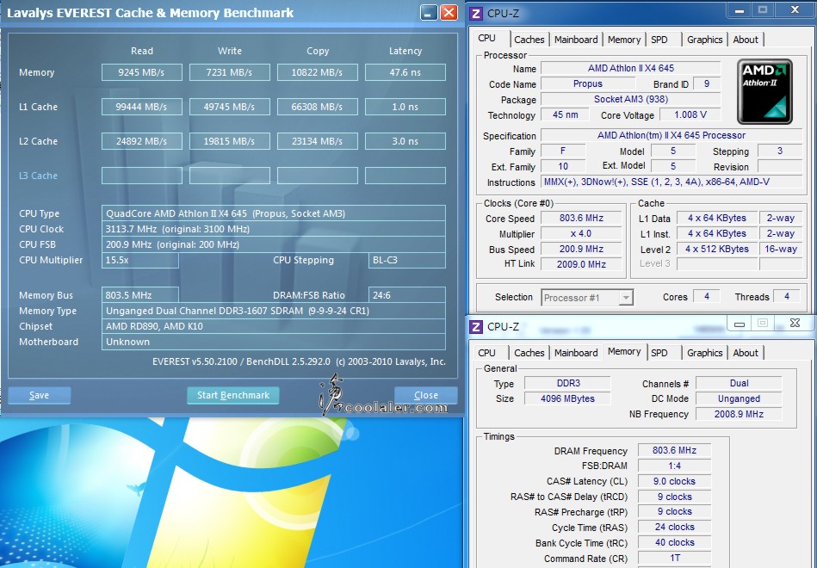Click the Motherboard value Unknown
The width and height of the screenshot is (817, 568).
(274, 342)
